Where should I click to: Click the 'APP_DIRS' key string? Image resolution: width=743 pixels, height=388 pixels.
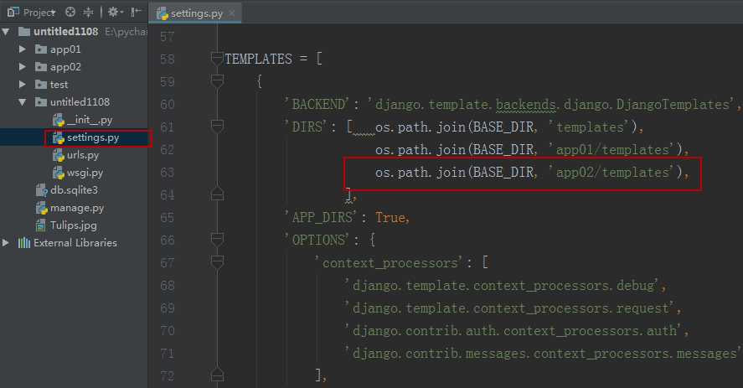tap(322, 217)
